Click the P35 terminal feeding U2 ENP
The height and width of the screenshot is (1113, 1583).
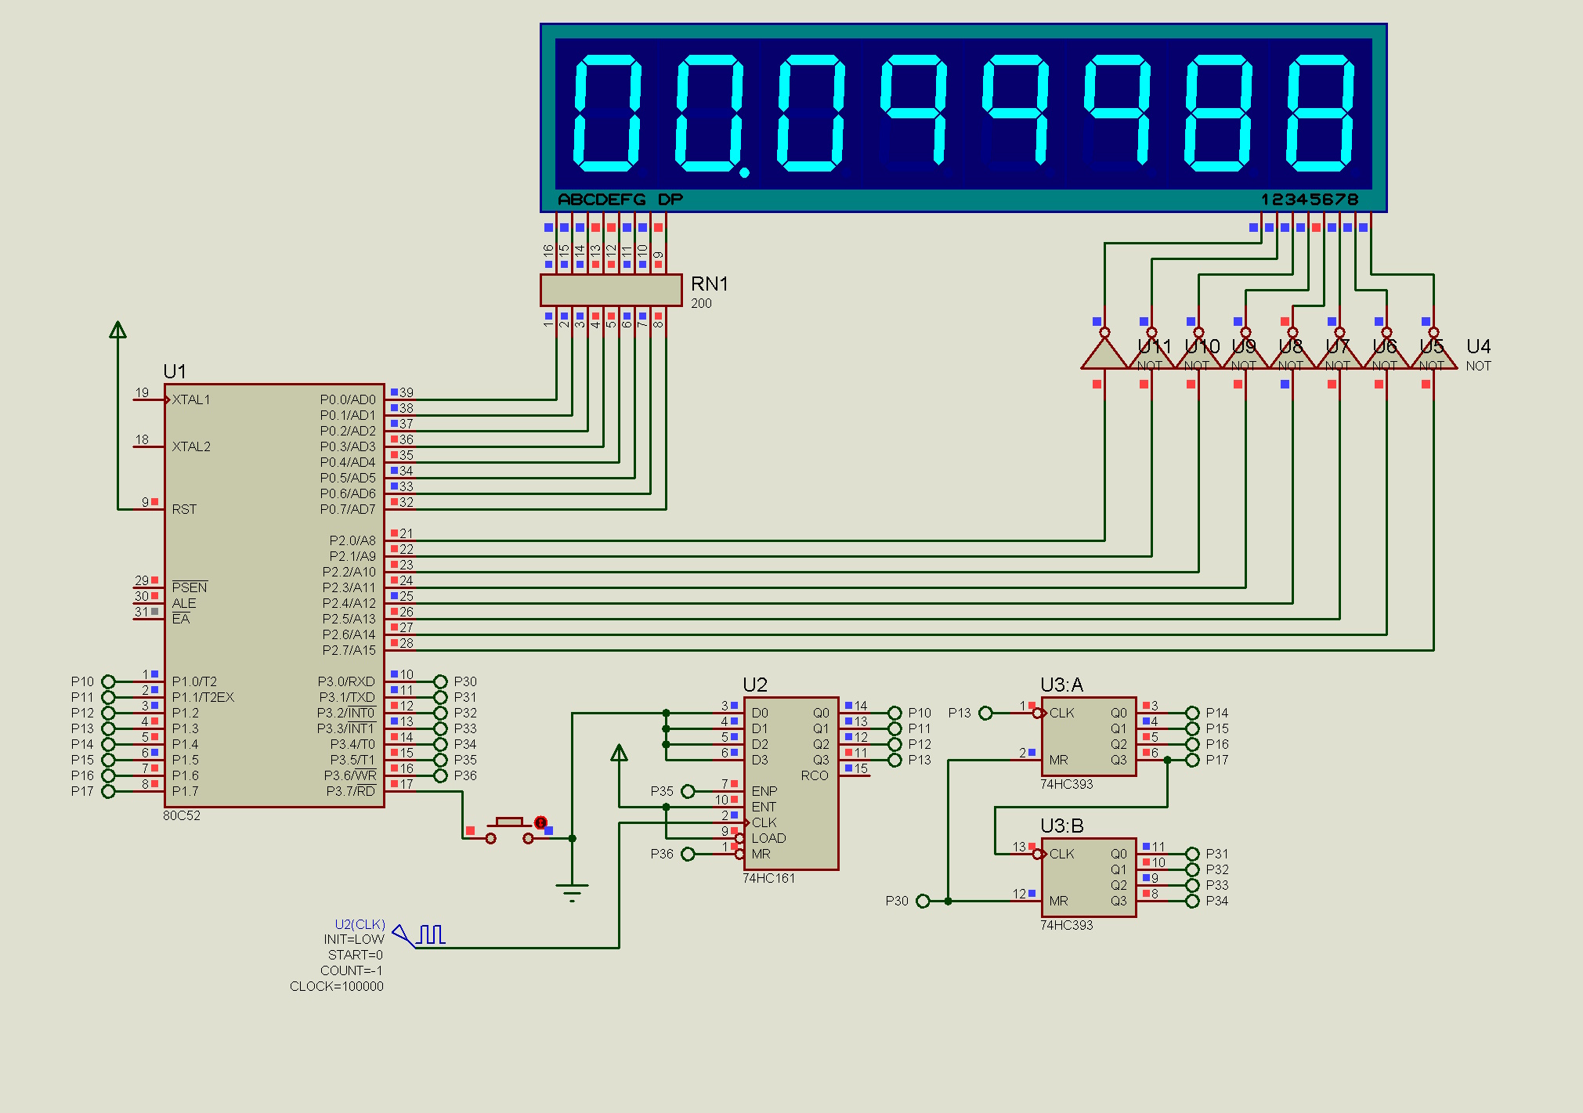(688, 791)
